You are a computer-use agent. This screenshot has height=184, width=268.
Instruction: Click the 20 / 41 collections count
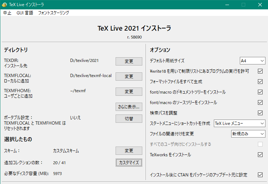click(59, 163)
